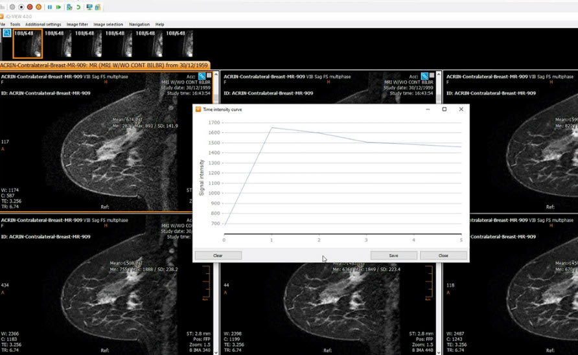Click the red record button in the top toolbar
This screenshot has height=355, width=578.
(30, 7)
